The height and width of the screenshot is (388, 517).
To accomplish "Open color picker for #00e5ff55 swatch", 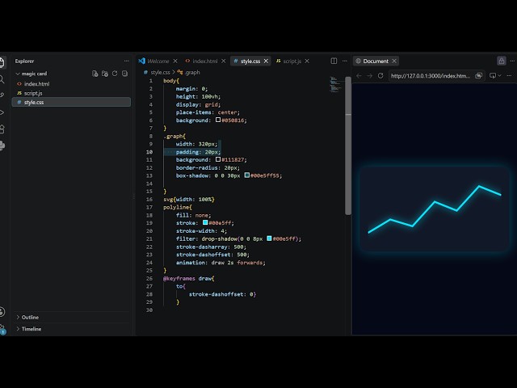I will point(247,175).
